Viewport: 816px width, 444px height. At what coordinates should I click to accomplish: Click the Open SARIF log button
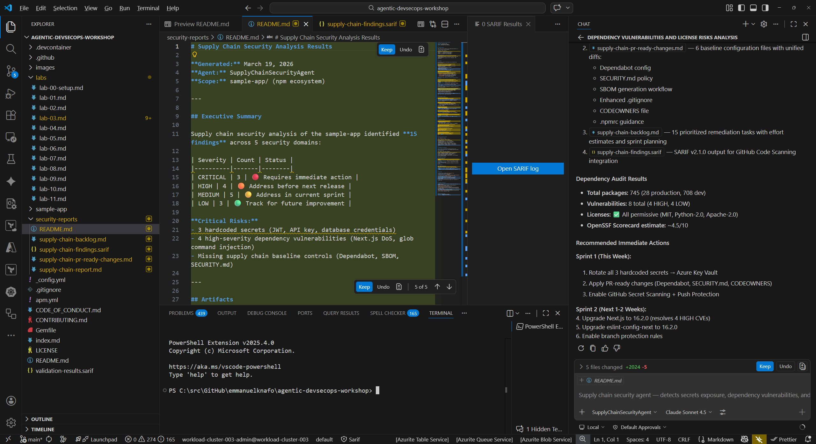pos(518,168)
